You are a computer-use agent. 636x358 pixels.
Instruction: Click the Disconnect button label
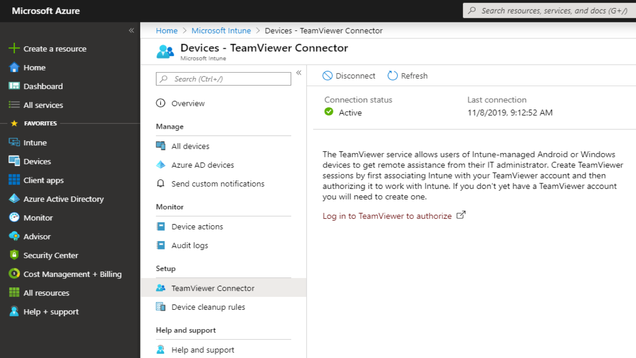tap(355, 76)
